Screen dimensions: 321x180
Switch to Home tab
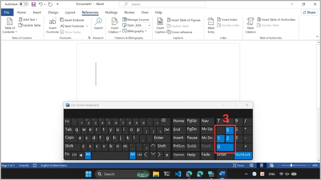tap(21, 12)
